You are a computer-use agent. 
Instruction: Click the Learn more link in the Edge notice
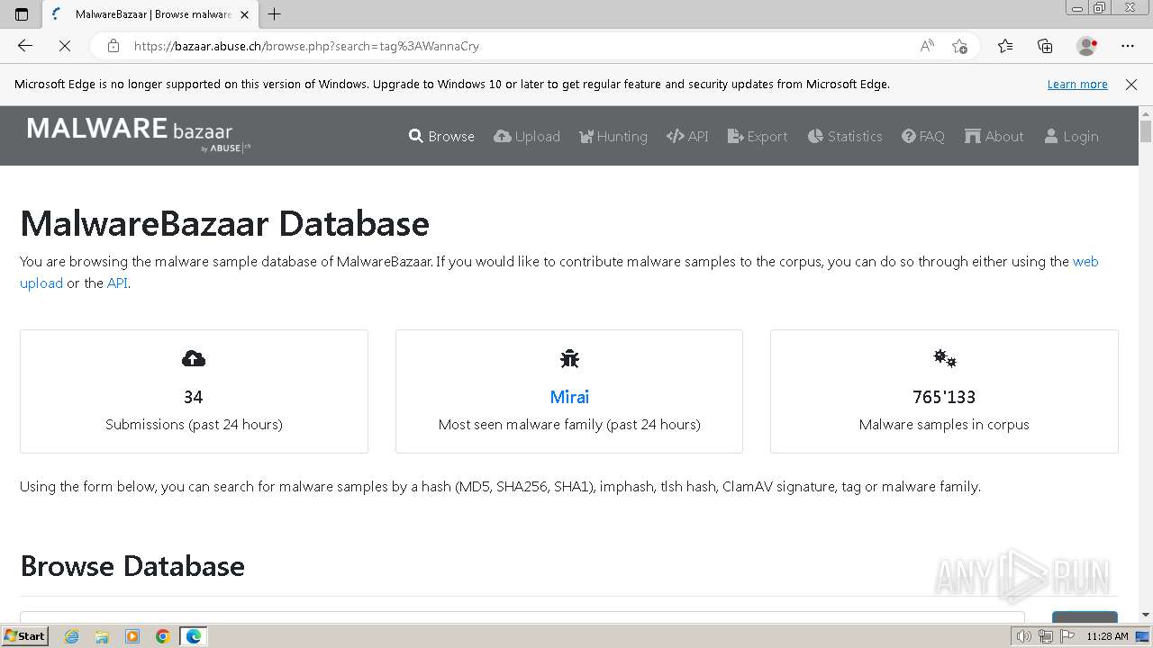[1077, 84]
